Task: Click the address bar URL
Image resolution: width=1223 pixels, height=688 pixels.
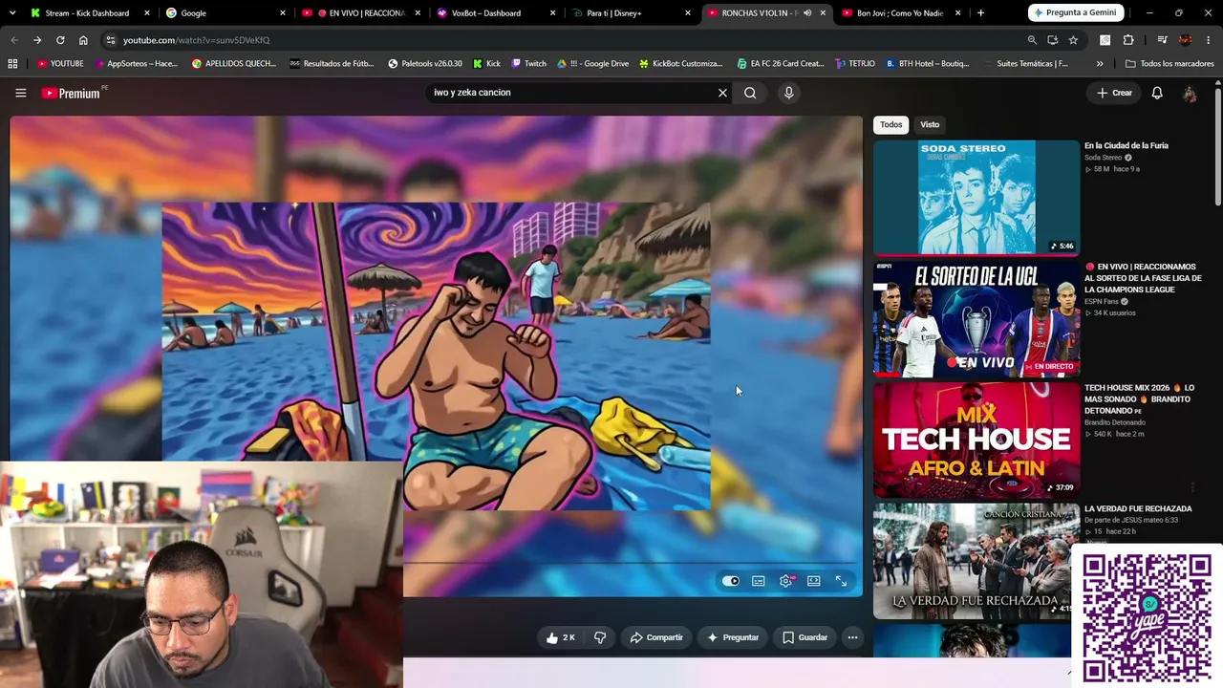Action: point(196,40)
